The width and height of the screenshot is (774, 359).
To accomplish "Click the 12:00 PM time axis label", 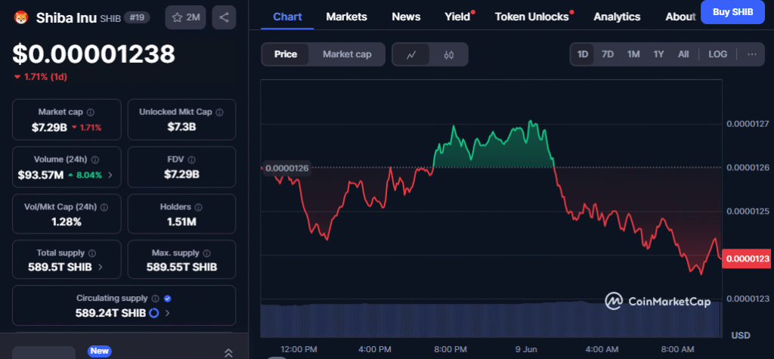I will tap(299, 350).
